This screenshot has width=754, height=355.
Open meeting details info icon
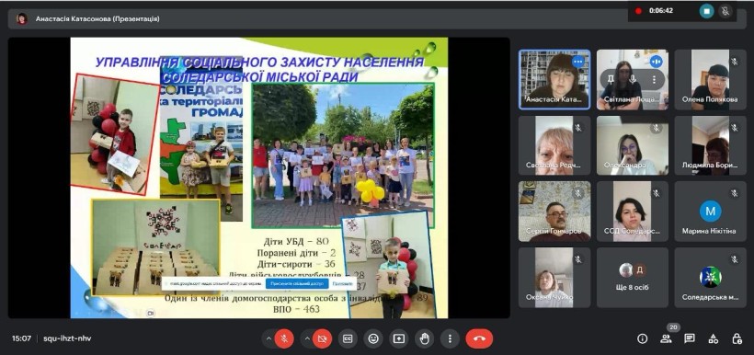(642, 338)
